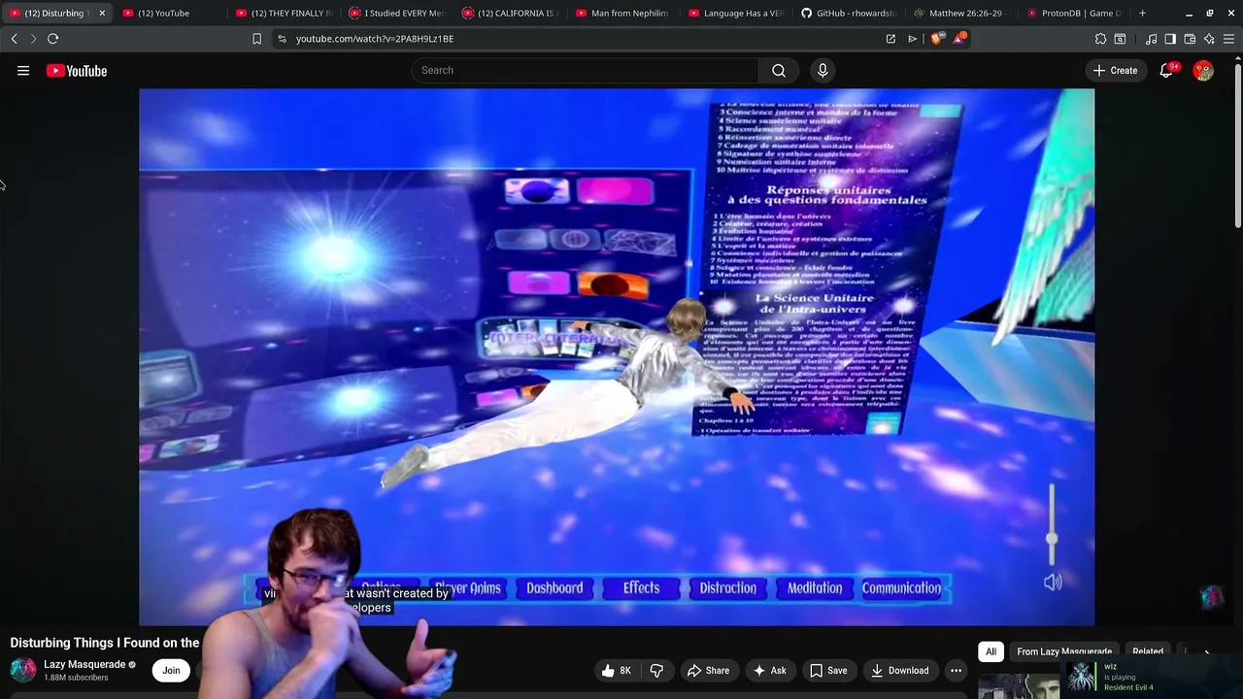Select the Related filter chip
Image resolution: width=1243 pixels, height=699 pixels.
pos(1148,651)
